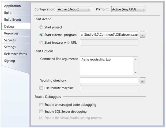Click down arrow of command line arguments scrollbar
Screen dimensions: 166x128
pyautogui.click(x=135, y=73)
